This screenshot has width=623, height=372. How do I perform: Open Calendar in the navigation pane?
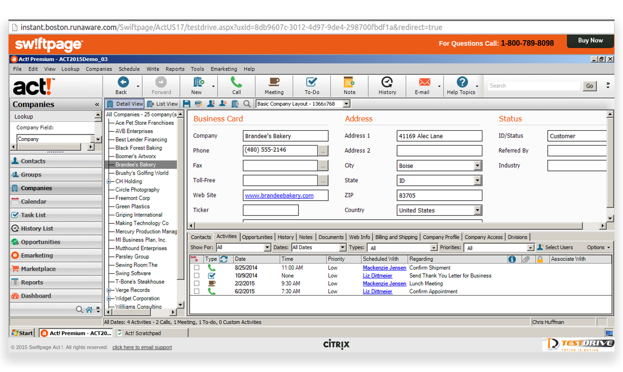click(x=56, y=202)
